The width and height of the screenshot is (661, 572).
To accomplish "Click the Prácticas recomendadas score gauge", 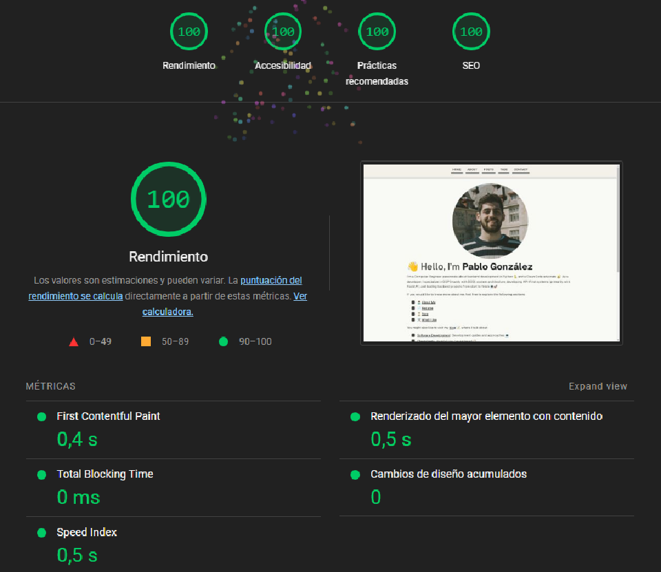I will [377, 31].
